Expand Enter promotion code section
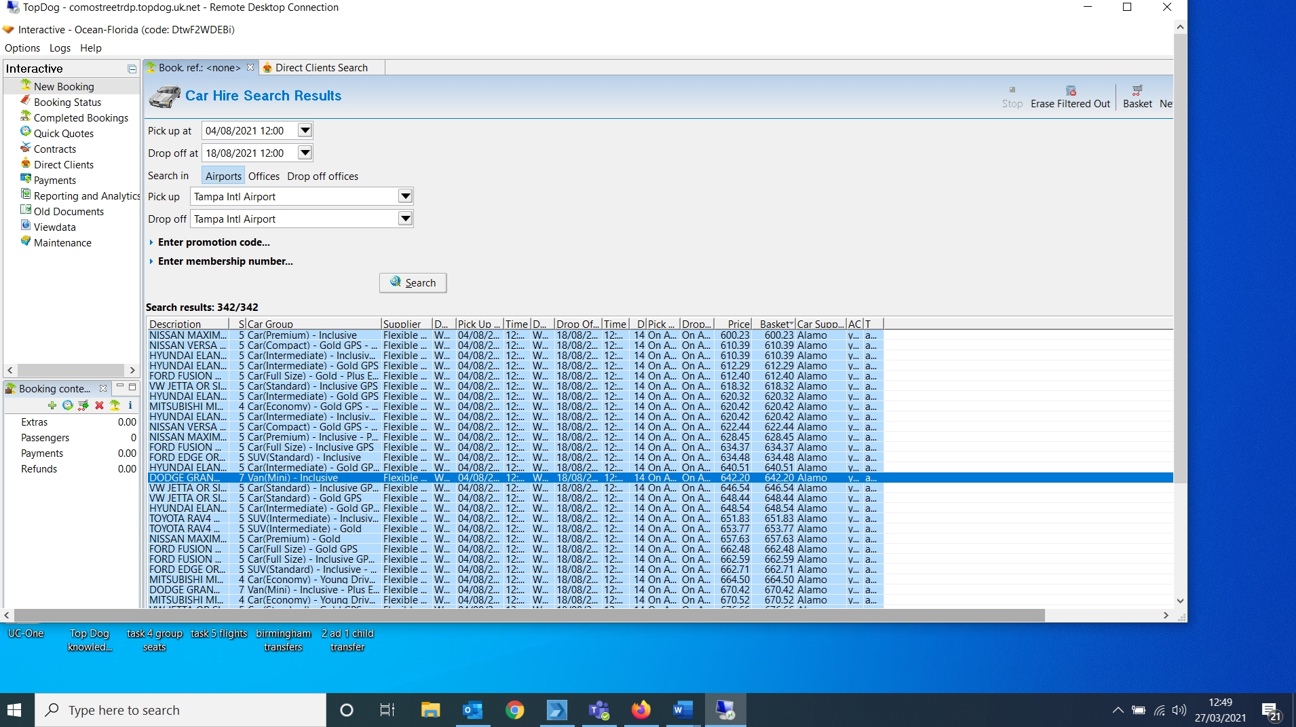This screenshot has height=727, width=1296. pos(213,242)
